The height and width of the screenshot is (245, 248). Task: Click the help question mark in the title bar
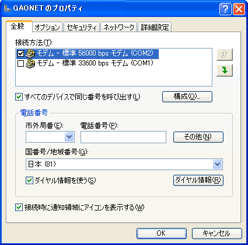tap(225, 9)
